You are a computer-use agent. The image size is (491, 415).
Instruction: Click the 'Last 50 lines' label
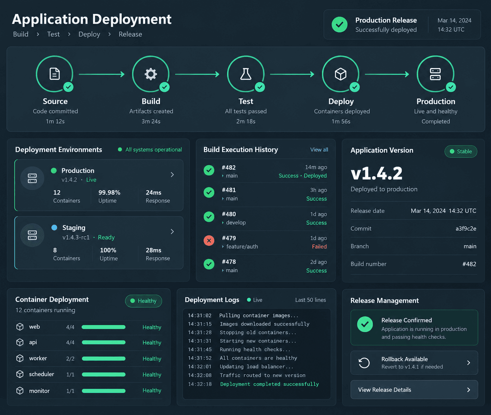coord(311,300)
